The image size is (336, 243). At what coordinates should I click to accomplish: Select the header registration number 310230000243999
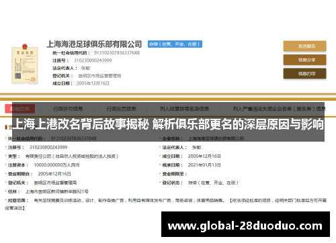pyautogui.click(x=93, y=60)
